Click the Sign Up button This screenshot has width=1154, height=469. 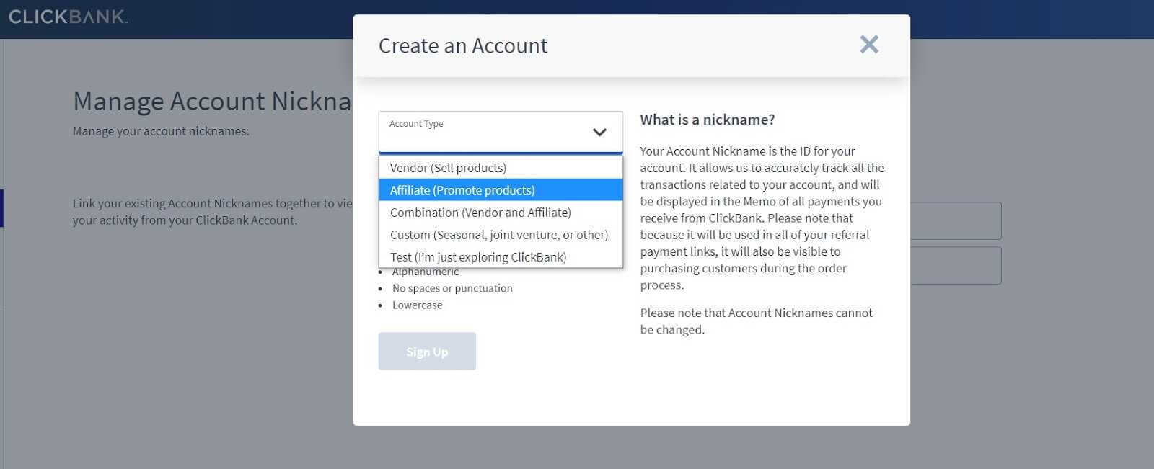tap(427, 352)
